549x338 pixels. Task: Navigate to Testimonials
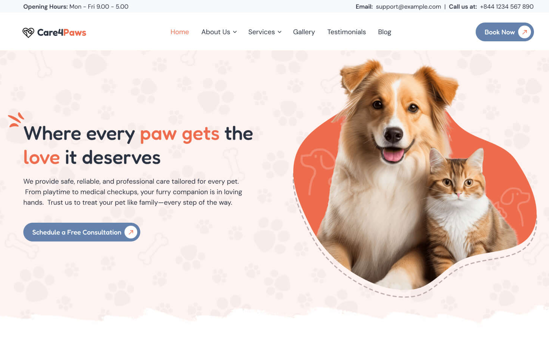346,32
